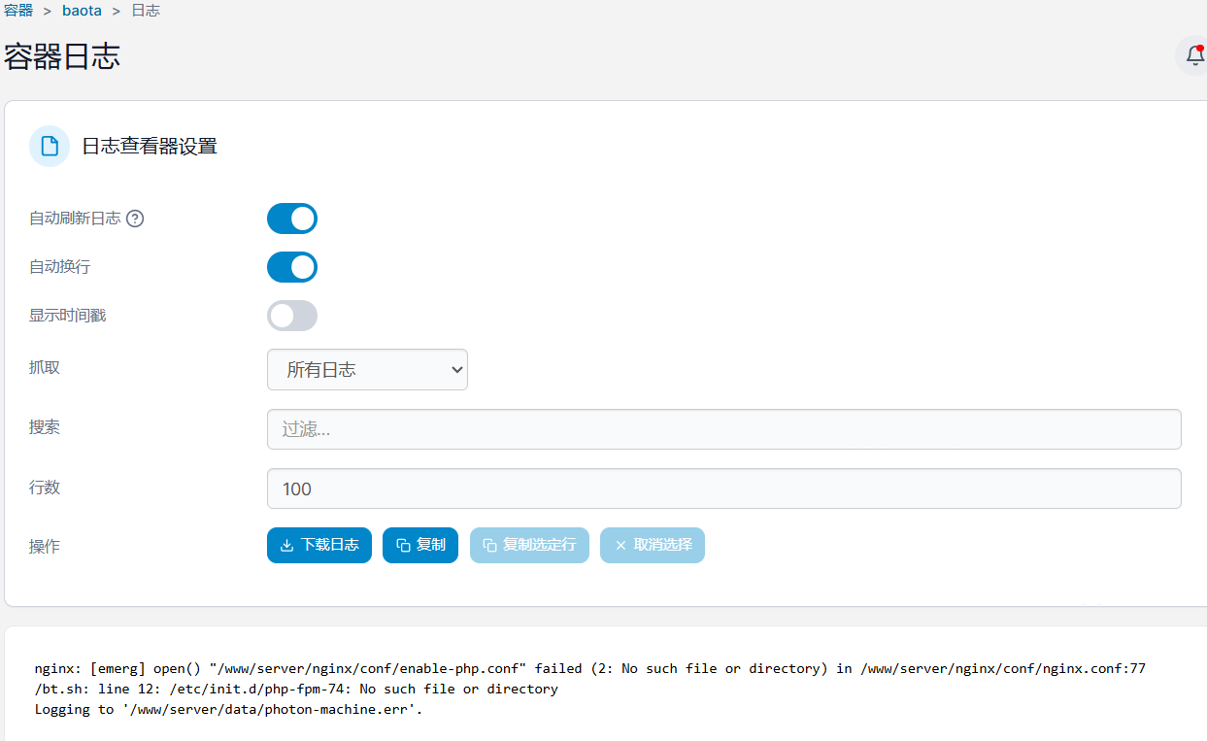Open the 抓取 dropdown showing 所有日志
Viewport: 1207px width, 741px height.
(x=367, y=370)
